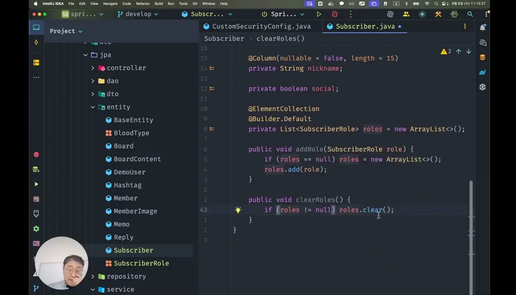Open the editor tabs options menu
The width and height of the screenshot is (516, 295).
click(465, 26)
